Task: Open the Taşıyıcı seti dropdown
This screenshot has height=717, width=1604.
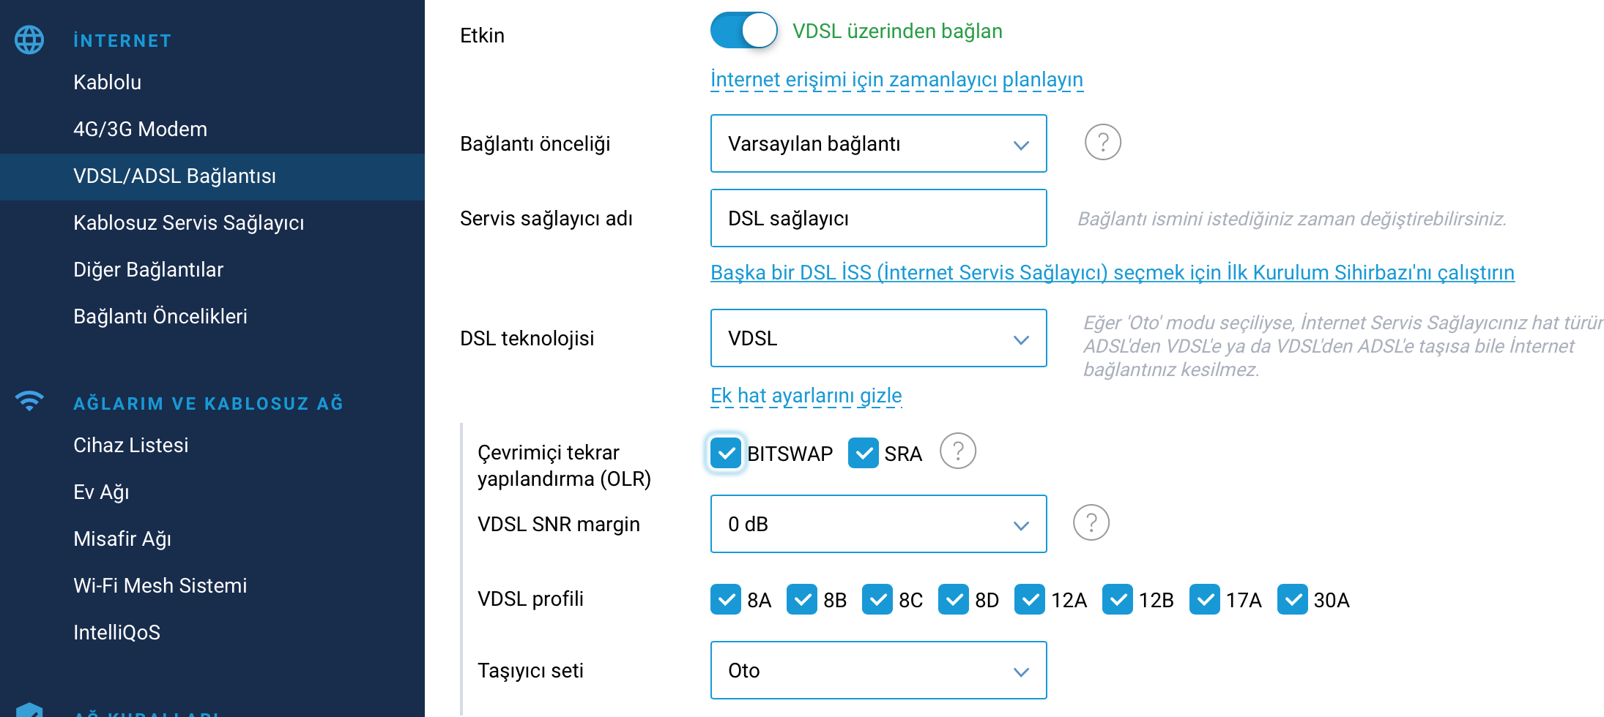Action: tap(879, 670)
